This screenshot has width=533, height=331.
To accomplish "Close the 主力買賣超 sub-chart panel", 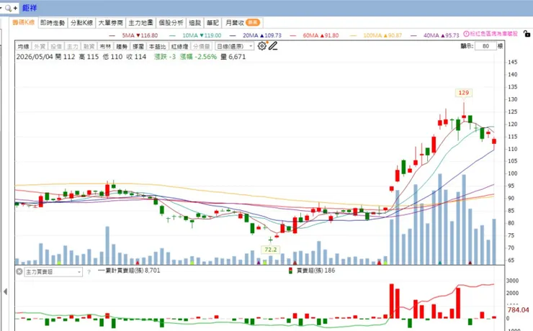I will 19,271.
